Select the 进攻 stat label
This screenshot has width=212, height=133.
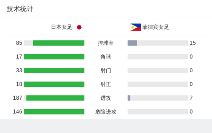(x=106, y=98)
